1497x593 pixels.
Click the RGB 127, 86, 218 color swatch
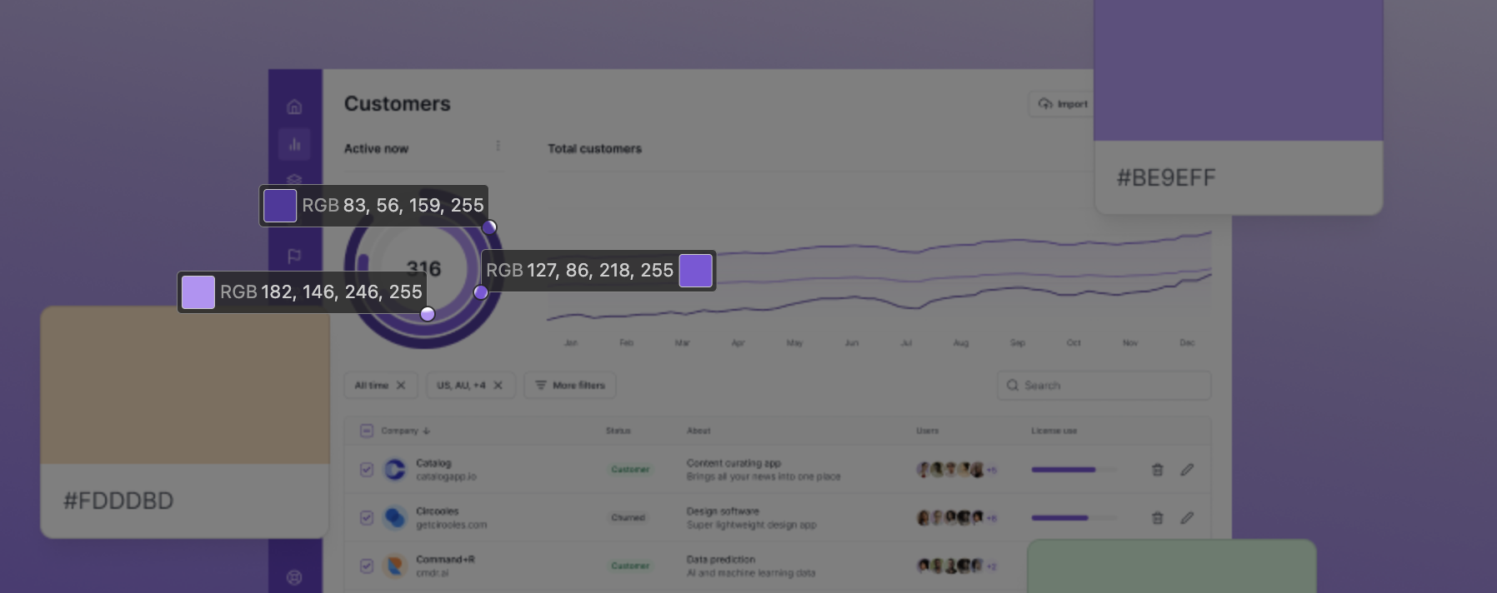pos(695,271)
